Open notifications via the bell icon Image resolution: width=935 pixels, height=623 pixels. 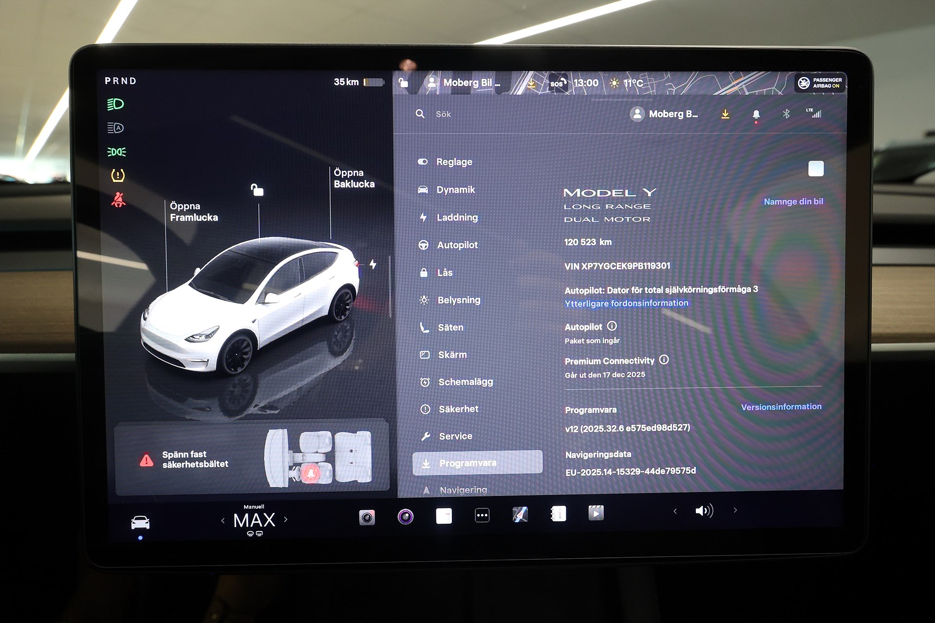[x=755, y=114]
